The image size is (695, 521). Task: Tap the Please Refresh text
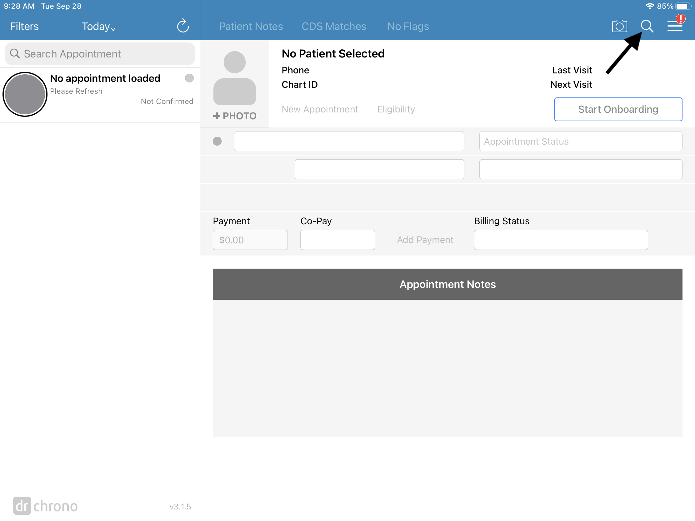point(76,91)
